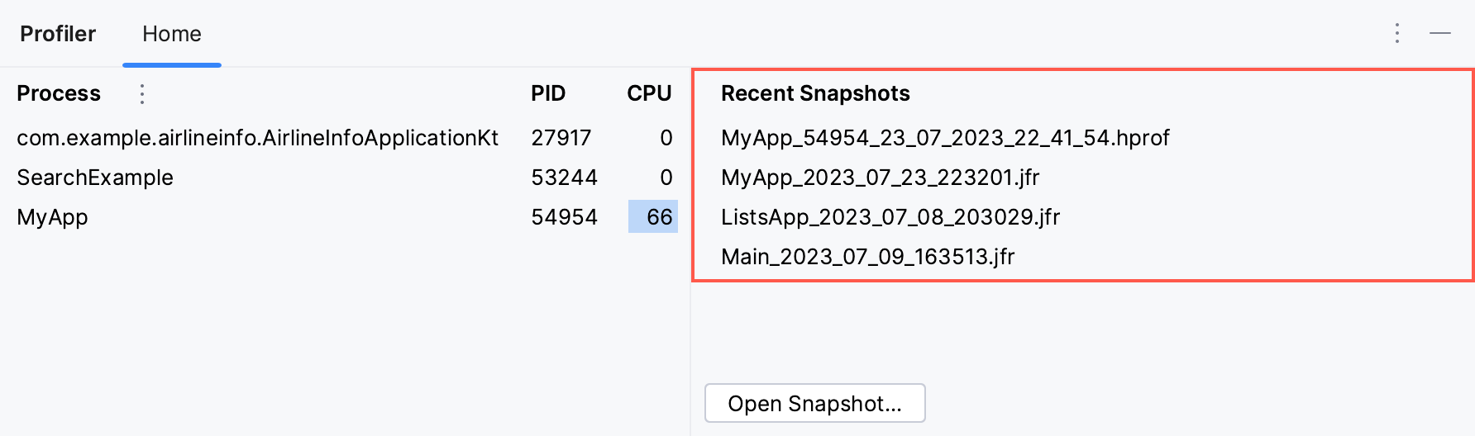Viewport: 1475px width, 436px height.
Task: Sort processes by CPU column header
Action: pos(649,93)
